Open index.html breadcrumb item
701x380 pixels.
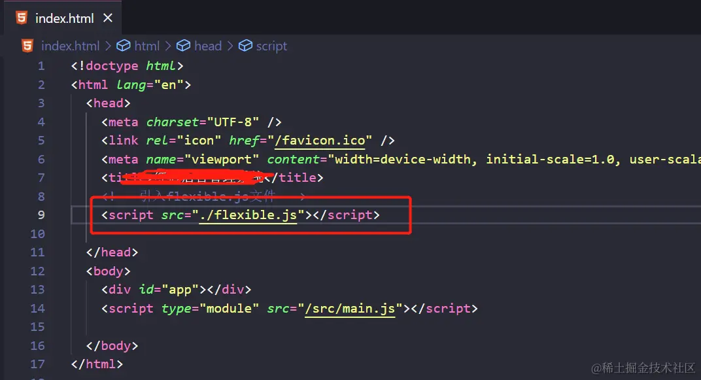pyautogui.click(x=70, y=46)
